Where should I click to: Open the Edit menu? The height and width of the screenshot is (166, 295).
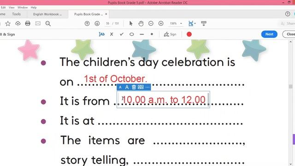click(3, 7)
